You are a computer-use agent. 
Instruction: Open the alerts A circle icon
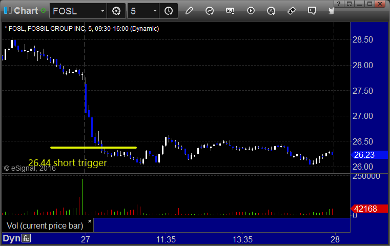click(271, 11)
